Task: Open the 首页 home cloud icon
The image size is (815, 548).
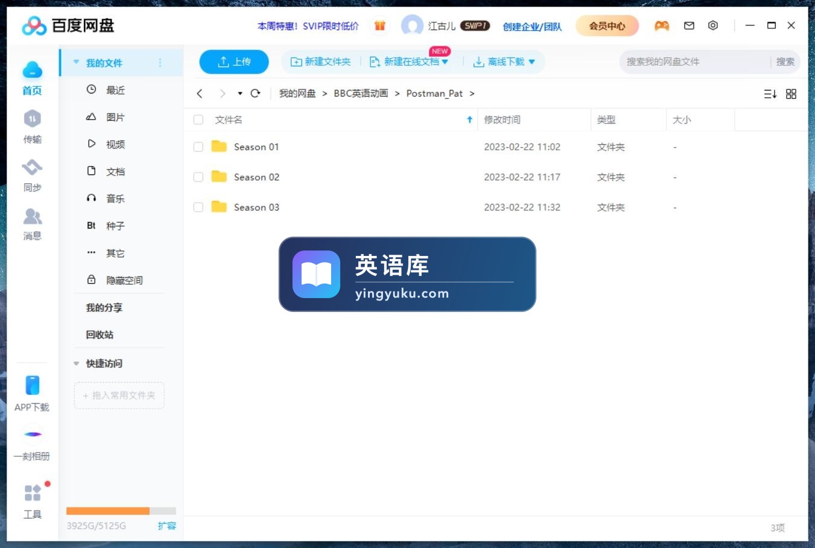Action: point(32,71)
